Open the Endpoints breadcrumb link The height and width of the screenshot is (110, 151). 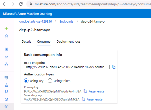tap(66, 21)
